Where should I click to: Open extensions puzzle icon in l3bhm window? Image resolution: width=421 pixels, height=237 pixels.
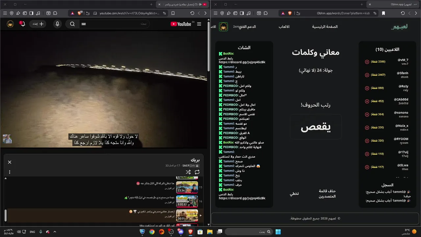265,13
